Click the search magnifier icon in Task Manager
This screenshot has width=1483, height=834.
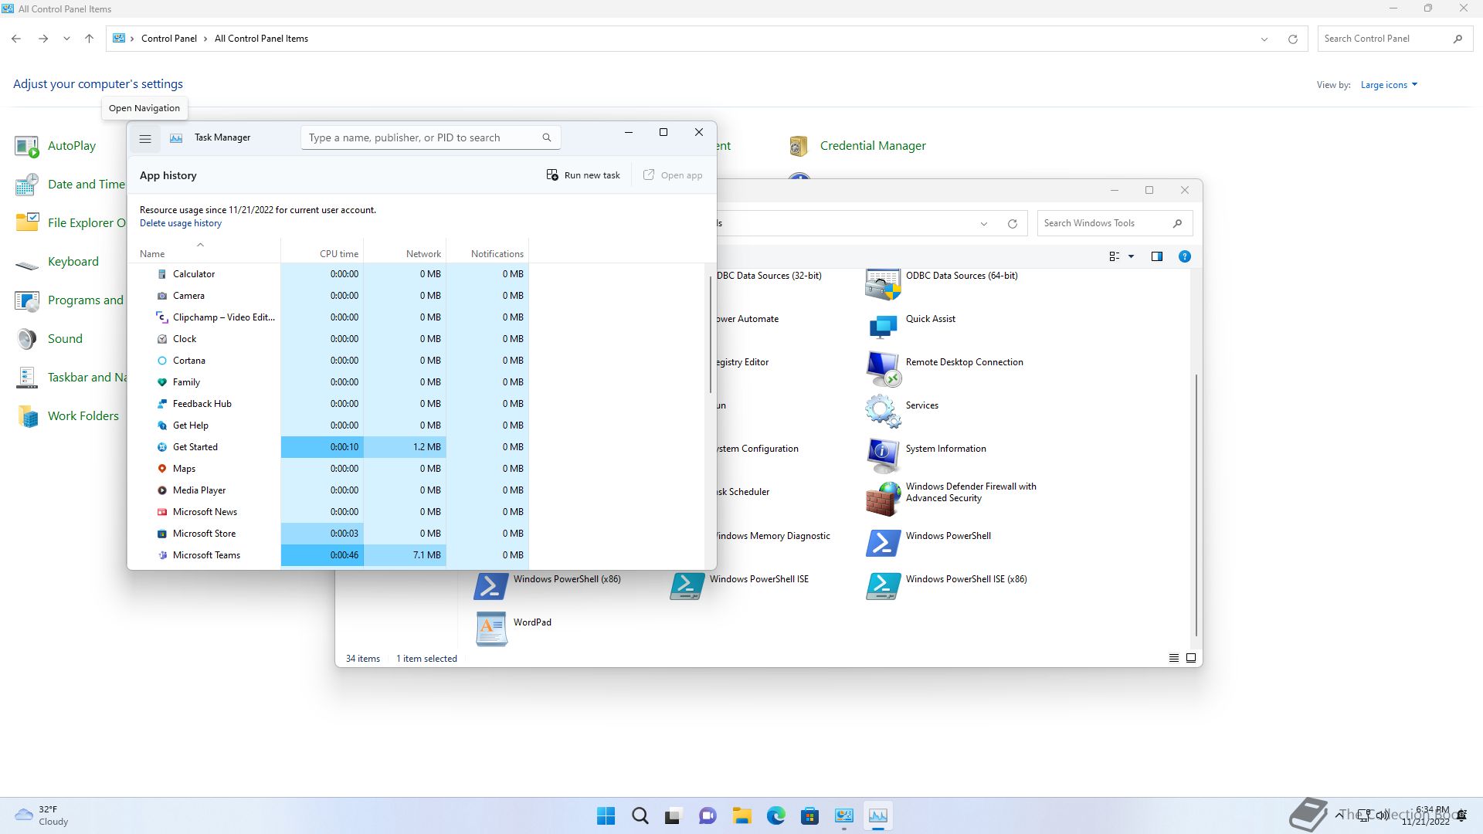tap(546, 137)
